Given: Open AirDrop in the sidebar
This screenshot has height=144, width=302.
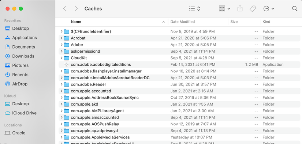Looking at the screenshot, I should click(x=16, y=84).
